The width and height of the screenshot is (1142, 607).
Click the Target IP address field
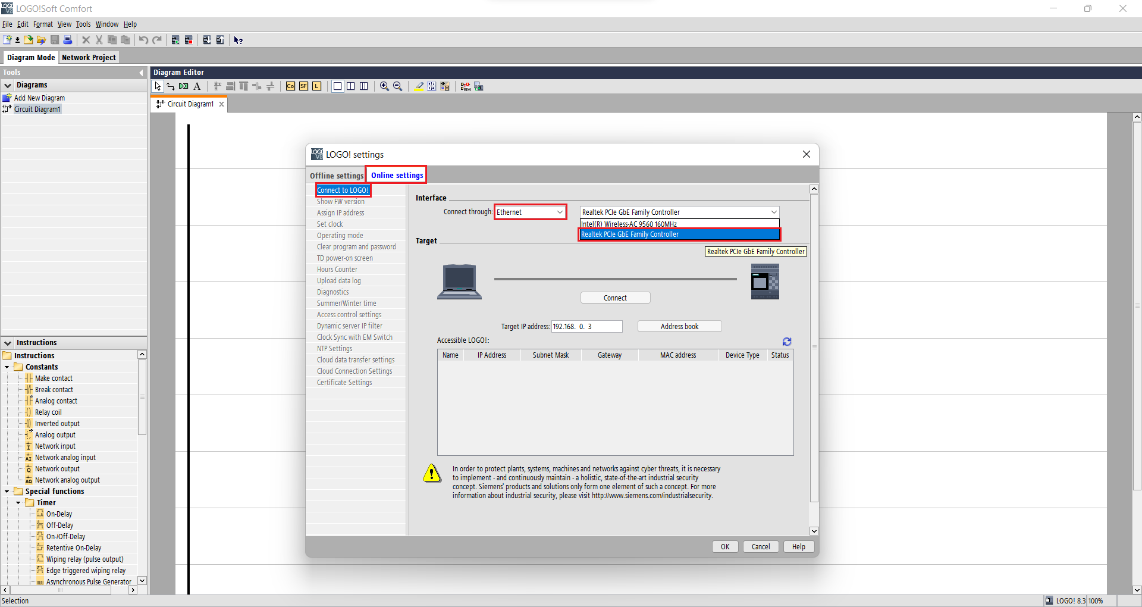pos(586,327)
